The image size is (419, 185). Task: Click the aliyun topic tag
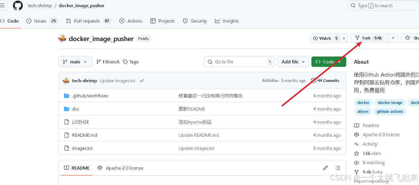363,112
